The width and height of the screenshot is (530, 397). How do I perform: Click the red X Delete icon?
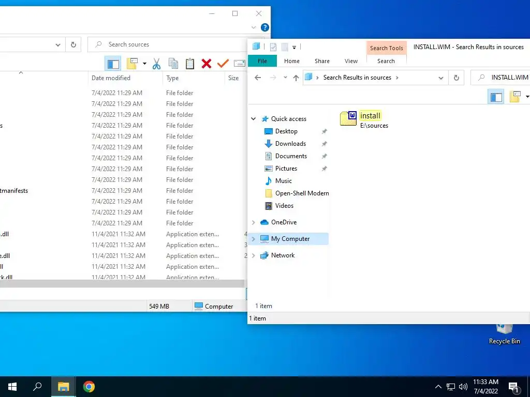pyautogui.click(x=206, y=64)
